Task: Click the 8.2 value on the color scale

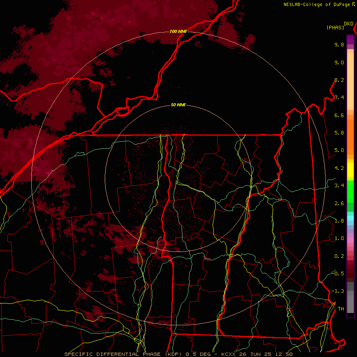Action: coord(339,80)
